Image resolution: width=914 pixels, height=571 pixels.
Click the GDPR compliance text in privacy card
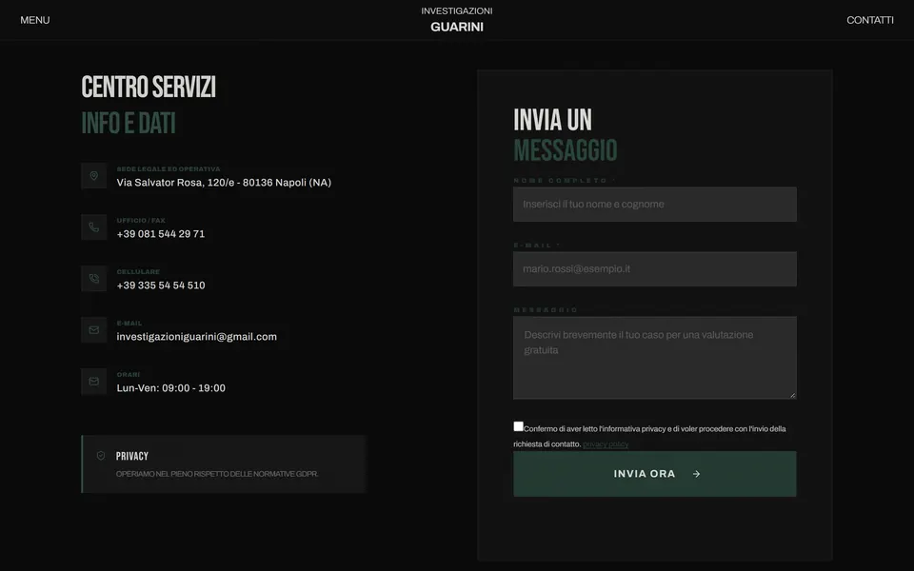point(217,474)
